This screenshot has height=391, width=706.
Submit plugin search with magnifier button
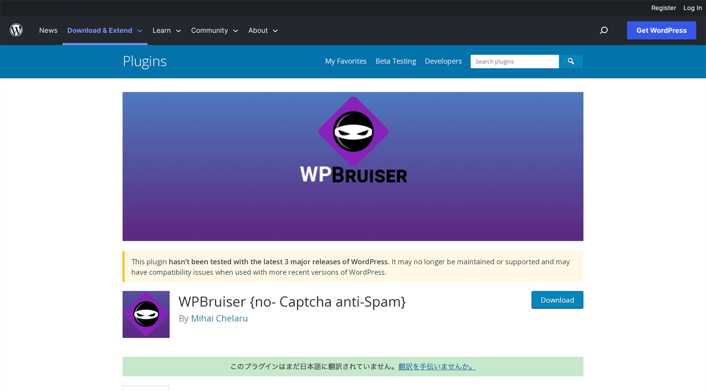point(571,62)
